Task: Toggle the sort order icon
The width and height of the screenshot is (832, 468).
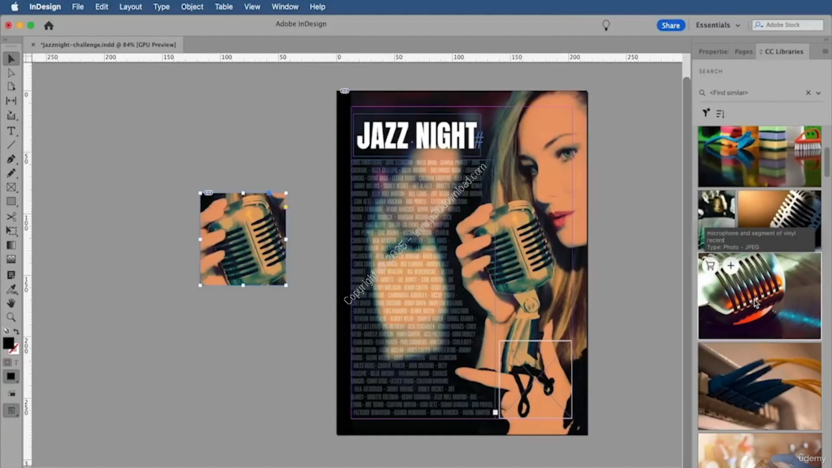Action: pos(720,113)
